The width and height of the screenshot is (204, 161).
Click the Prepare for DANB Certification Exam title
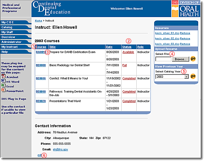pyautogui.click(x=72, y=52)
